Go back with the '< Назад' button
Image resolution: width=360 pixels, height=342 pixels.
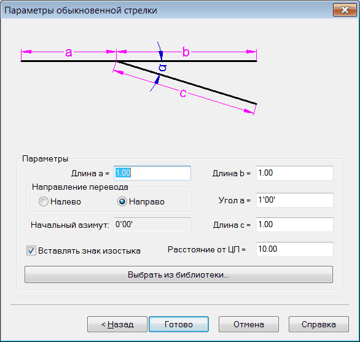pos(117,324)
